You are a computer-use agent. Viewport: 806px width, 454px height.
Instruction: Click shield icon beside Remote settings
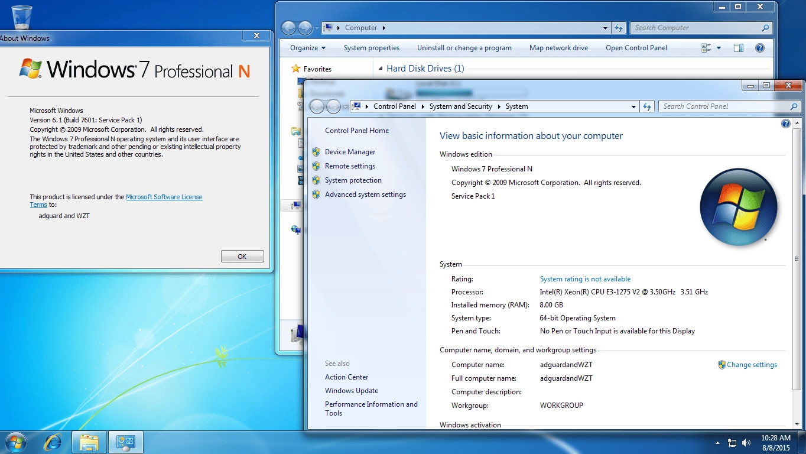pos(316,166)
